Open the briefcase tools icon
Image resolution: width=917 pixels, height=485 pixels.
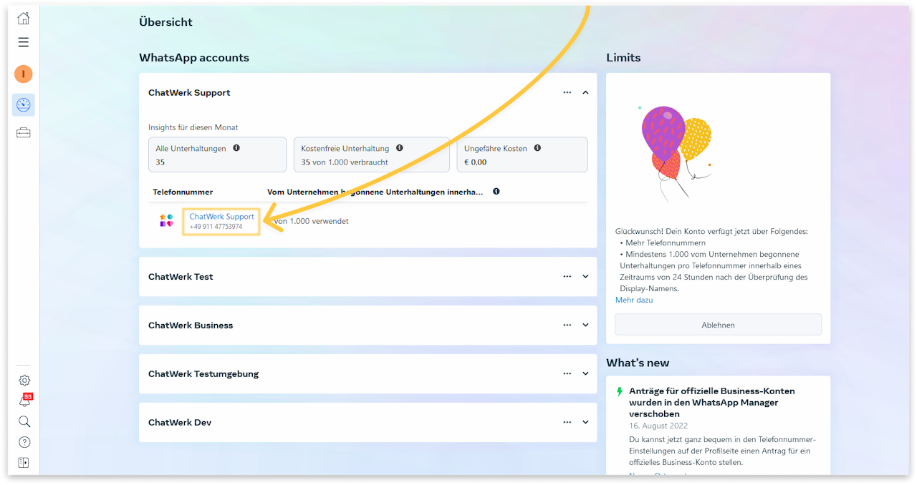(24, 132)
